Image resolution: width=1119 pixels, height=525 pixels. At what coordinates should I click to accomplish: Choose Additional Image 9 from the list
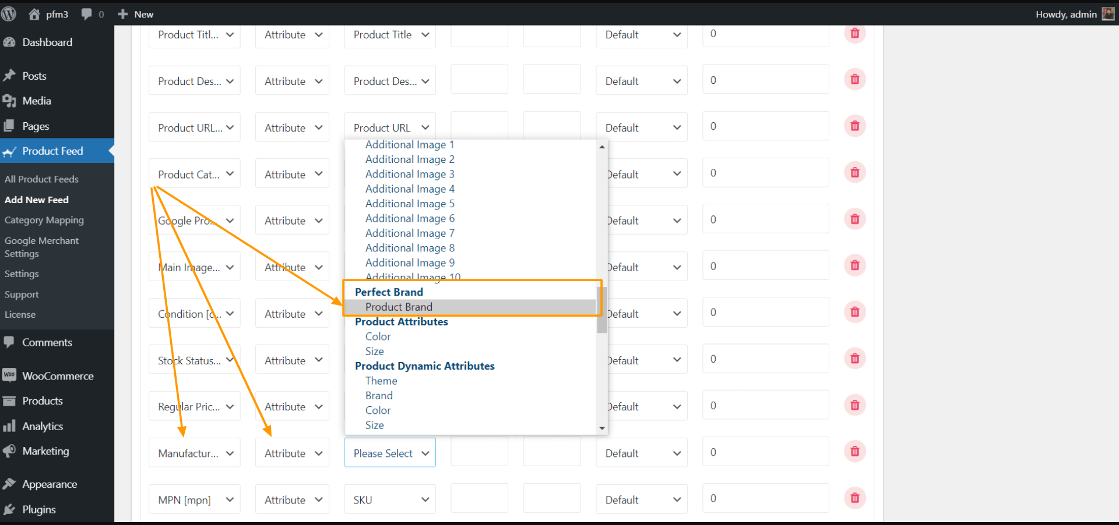click(410, 262)
